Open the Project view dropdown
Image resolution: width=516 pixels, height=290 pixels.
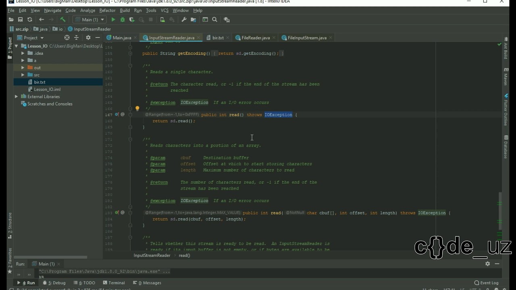33,38
